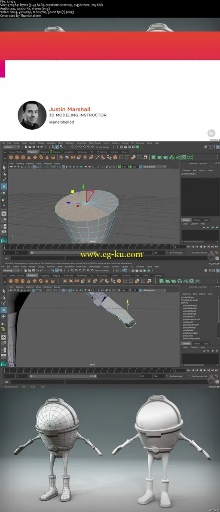Switch to four-view layout in cylinder scene

point(4,220)
